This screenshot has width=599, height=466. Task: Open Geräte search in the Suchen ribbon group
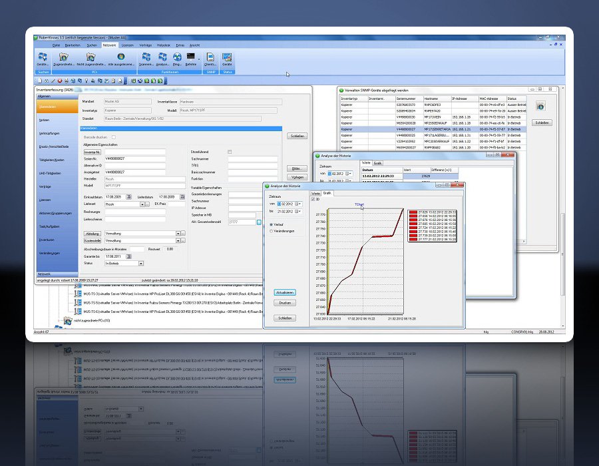click(43, 59)
